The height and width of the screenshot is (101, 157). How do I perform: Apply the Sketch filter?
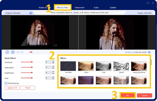point(121,66)
